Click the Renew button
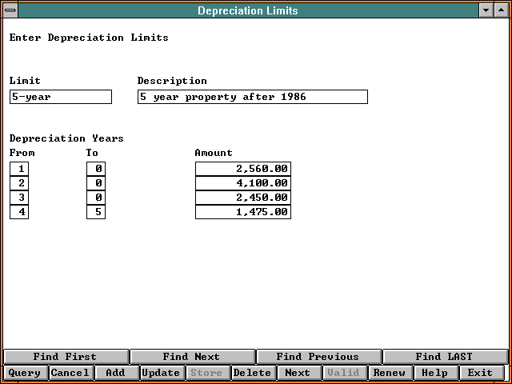512x384 pixels. point(389,373)
